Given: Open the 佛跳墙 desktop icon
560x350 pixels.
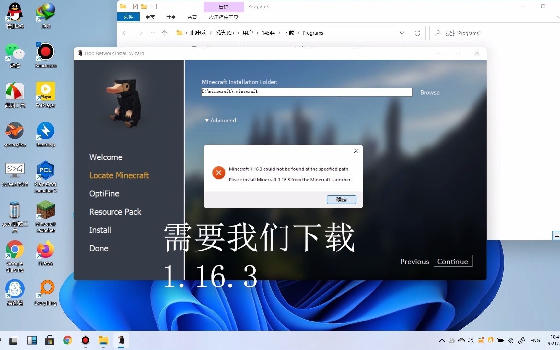Looking at the screenshot, I should point(15,293).
